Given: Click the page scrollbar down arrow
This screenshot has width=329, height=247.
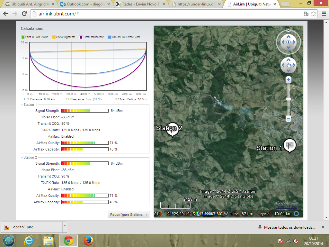Looking at the screenshot, I should pyautogui.click(x=326, y=218).
